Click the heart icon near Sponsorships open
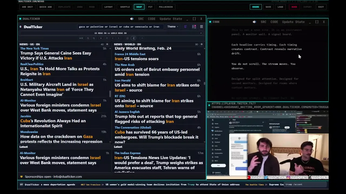346x194 pixels. coord(21,177)
